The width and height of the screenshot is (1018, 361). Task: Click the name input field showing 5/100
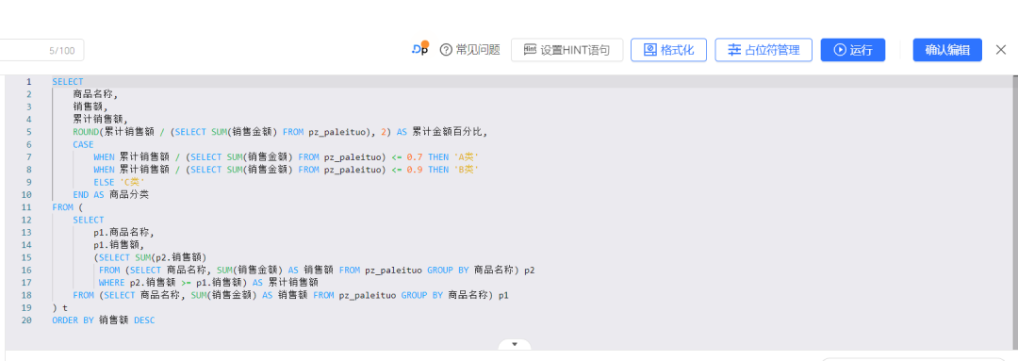(41, 50)
